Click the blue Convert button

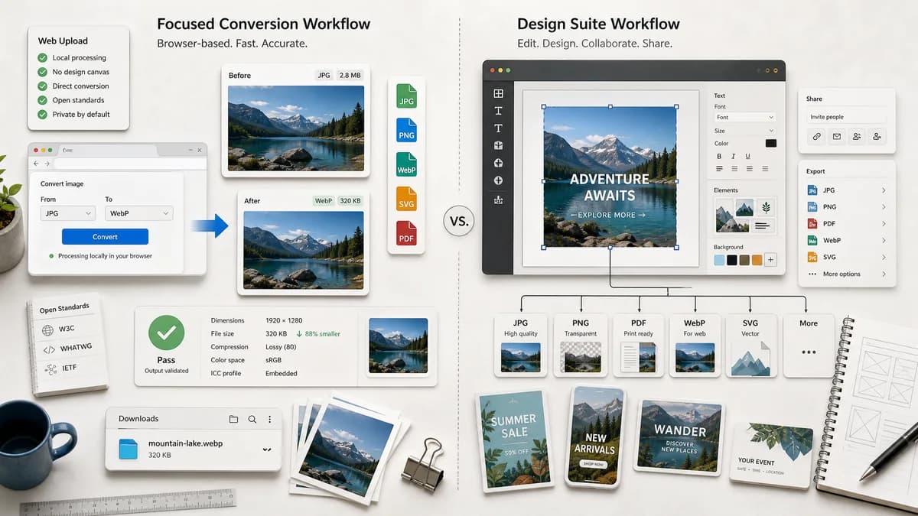105,236
